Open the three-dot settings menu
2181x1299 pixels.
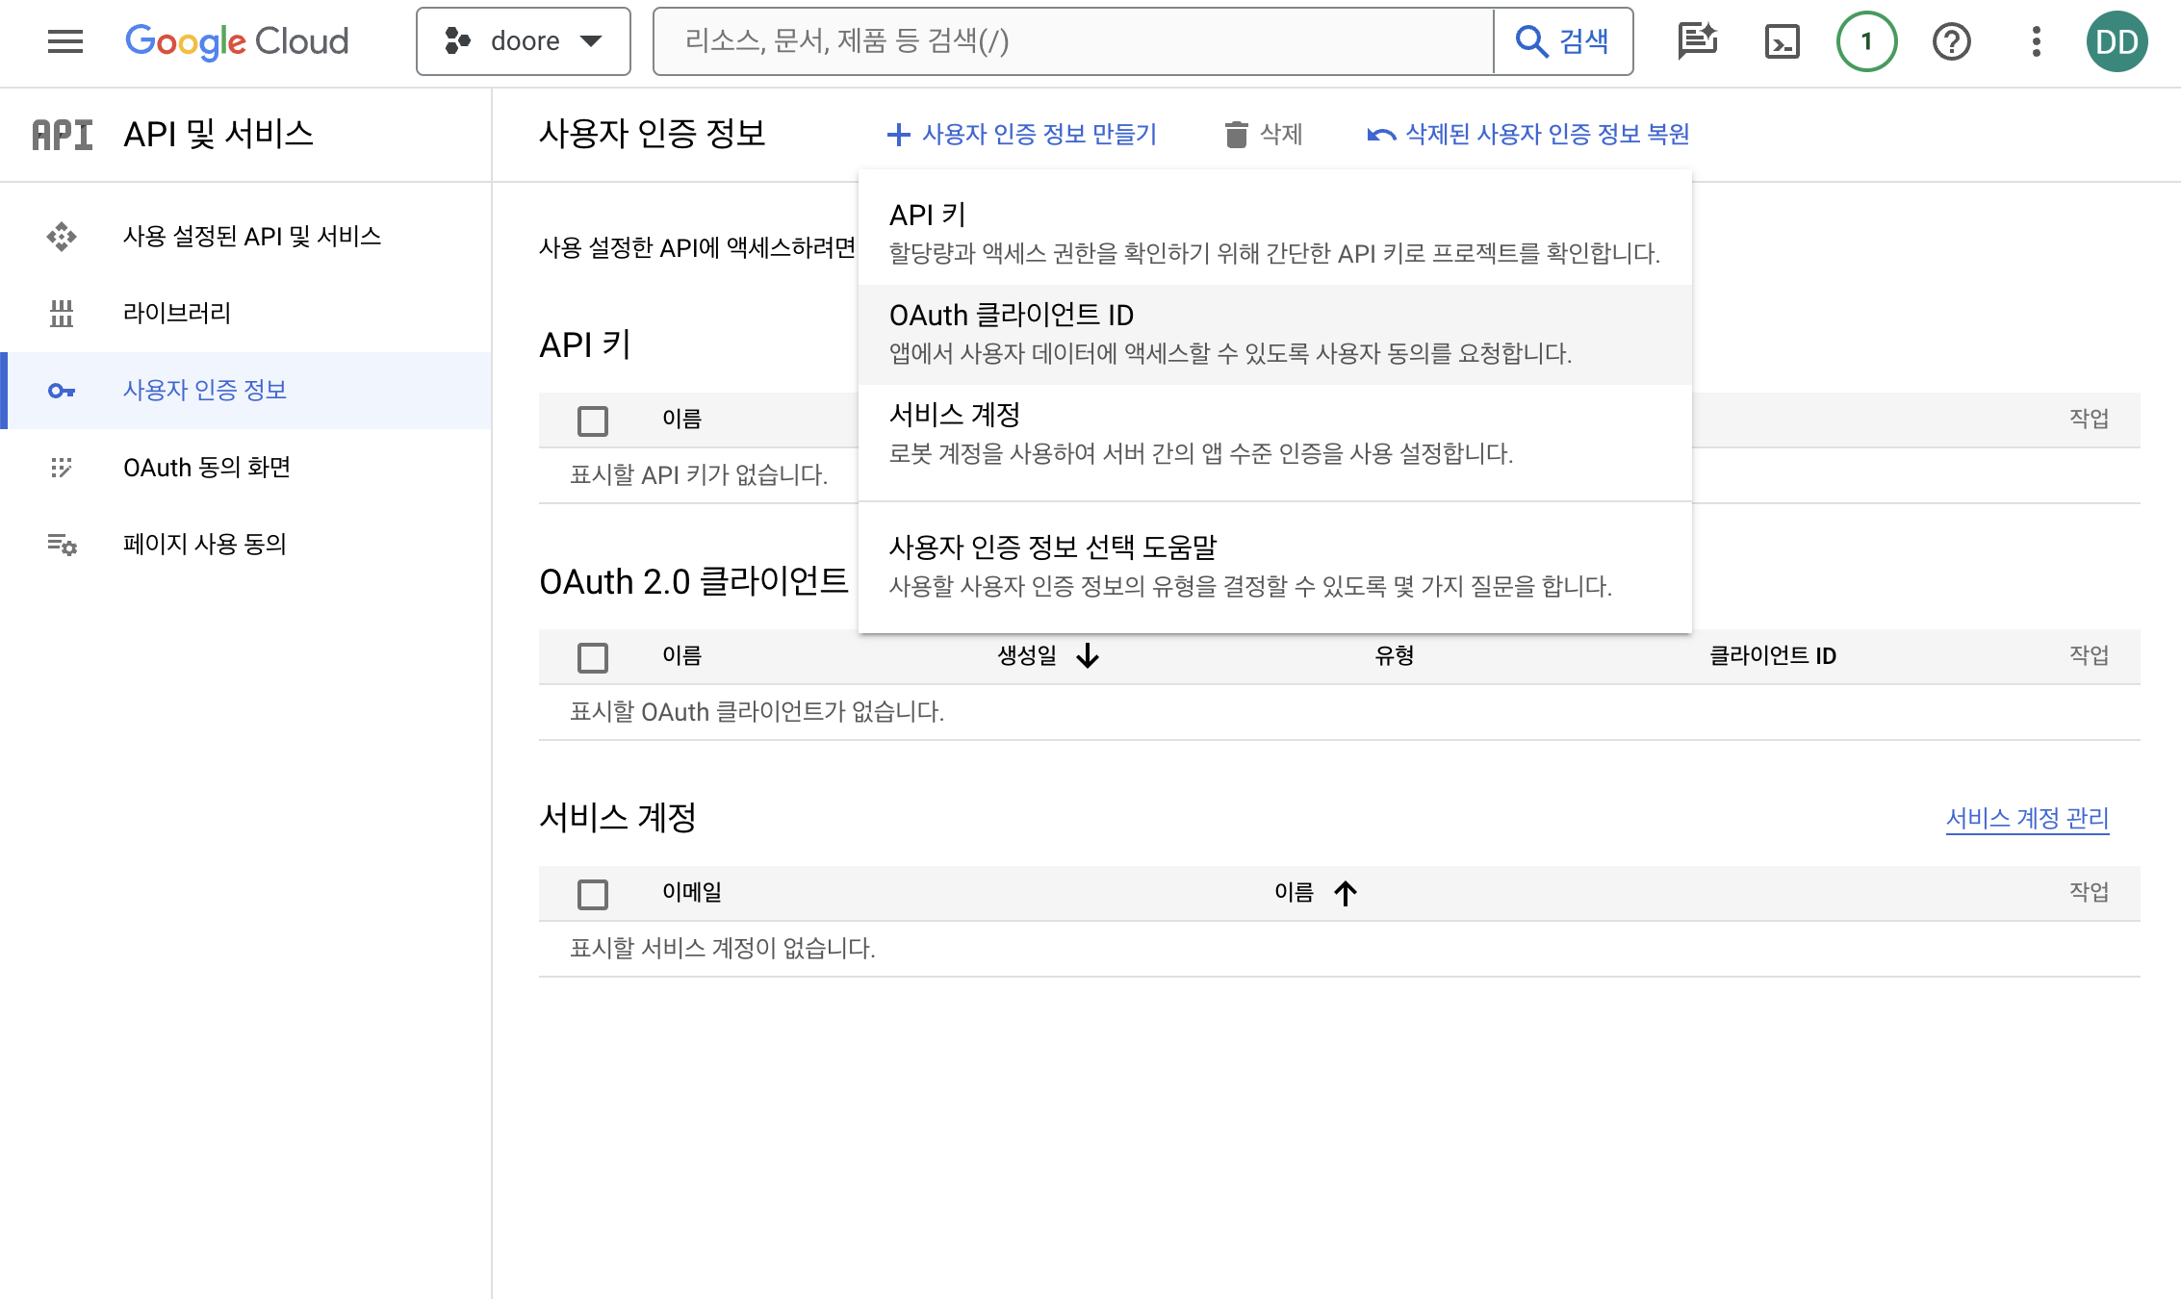(x=2036, y=41)
